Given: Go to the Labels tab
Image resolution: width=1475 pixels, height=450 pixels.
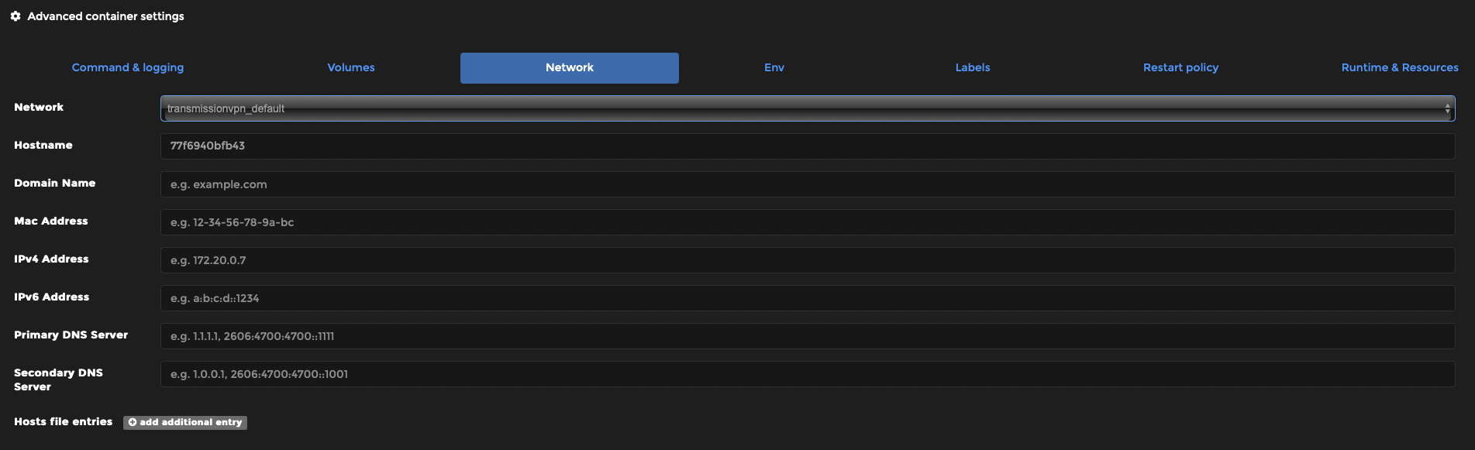Looking at the screenshot, I should pyautogui.click(x=973, y=67).
